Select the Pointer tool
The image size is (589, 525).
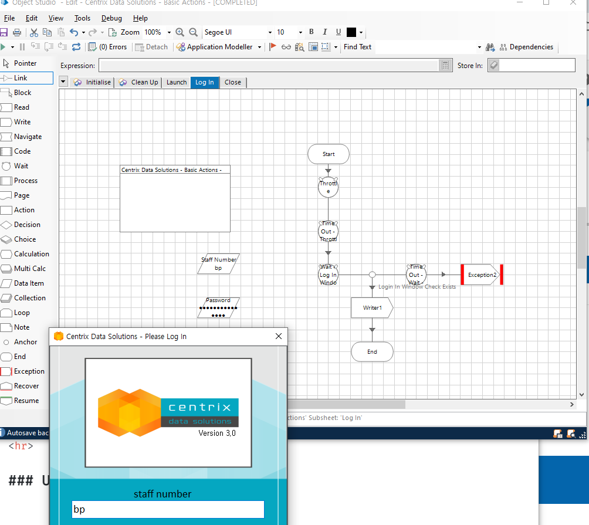(x=26, y=63)
